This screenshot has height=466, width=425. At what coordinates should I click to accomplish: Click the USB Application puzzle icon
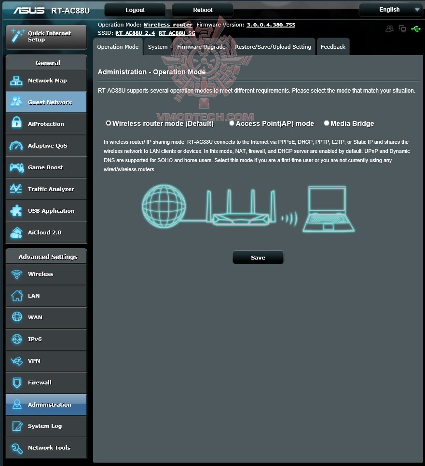[x=16, y=211]
